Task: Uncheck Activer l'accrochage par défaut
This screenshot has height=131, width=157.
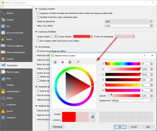Action: tap(38, 51)
